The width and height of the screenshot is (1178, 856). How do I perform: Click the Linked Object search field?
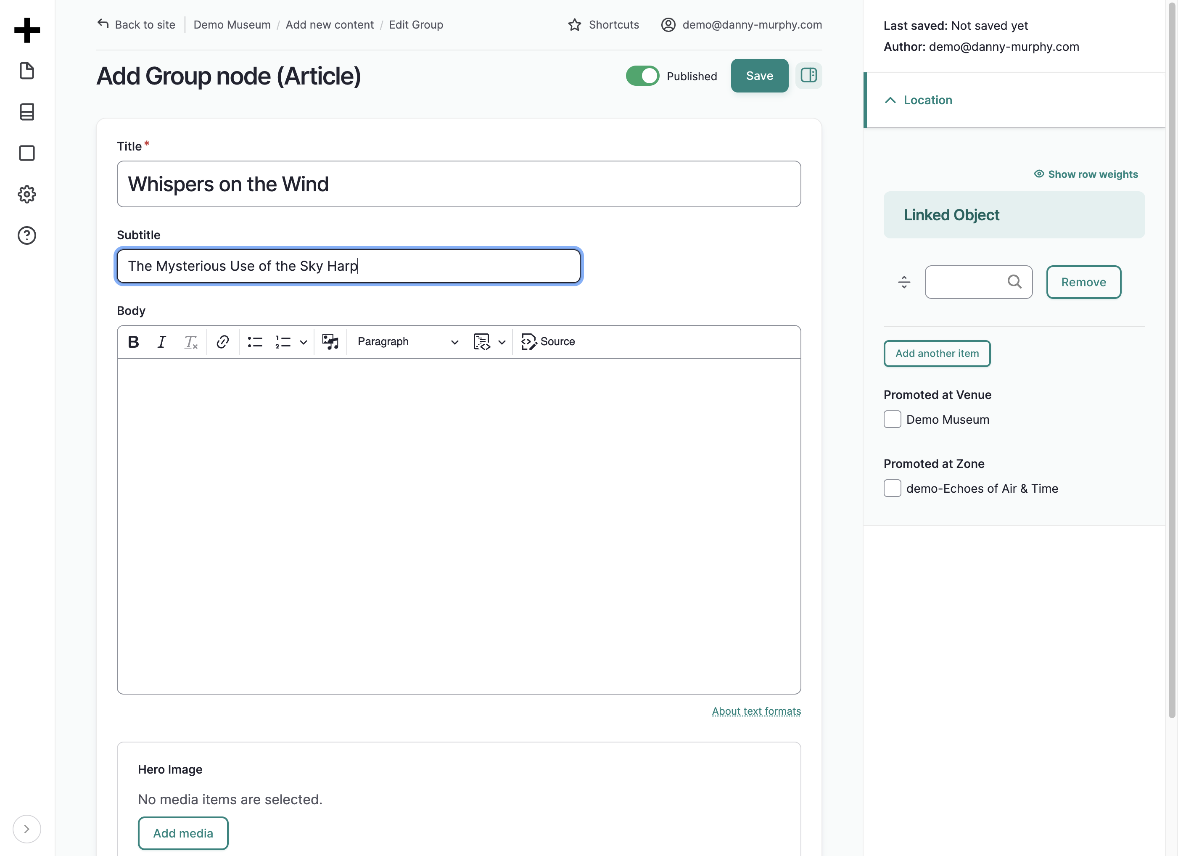point(979,282)
